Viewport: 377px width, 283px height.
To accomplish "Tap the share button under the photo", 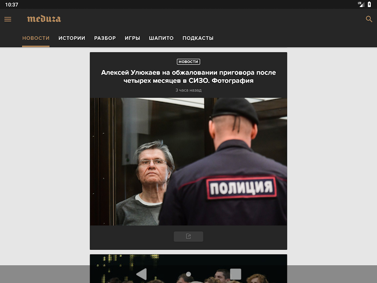I will tap(189, 236).
